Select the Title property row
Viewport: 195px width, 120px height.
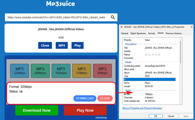pos(149,48)
